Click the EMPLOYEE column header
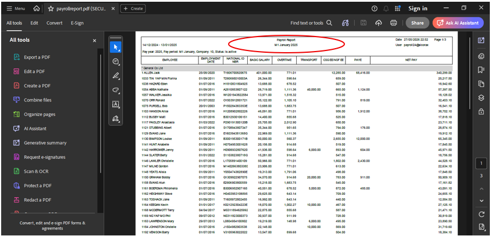This screenshot has height=236, width=491. click(170, 60)
